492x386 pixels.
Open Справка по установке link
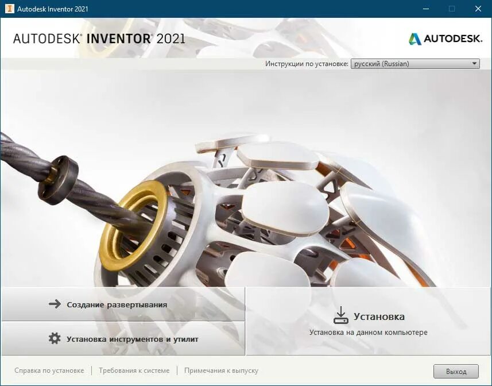49,370
